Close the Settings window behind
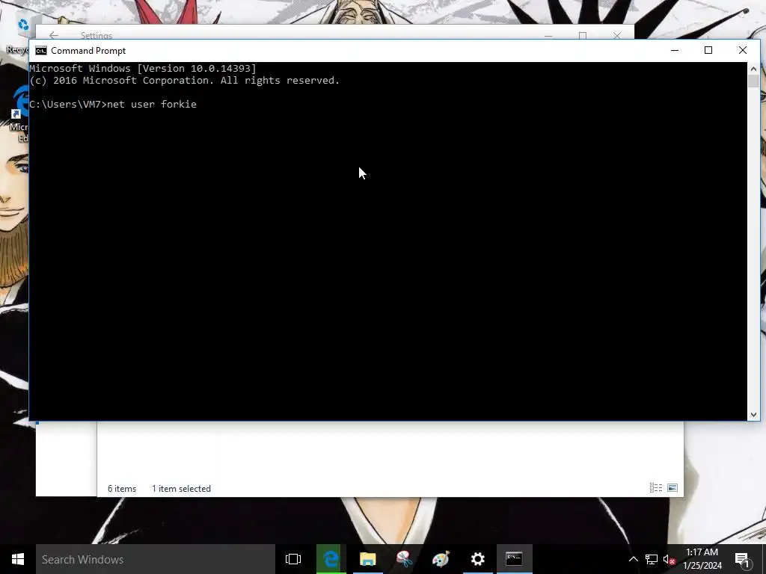The height and width of the screenshot is (574, 766). pos(617,36)
